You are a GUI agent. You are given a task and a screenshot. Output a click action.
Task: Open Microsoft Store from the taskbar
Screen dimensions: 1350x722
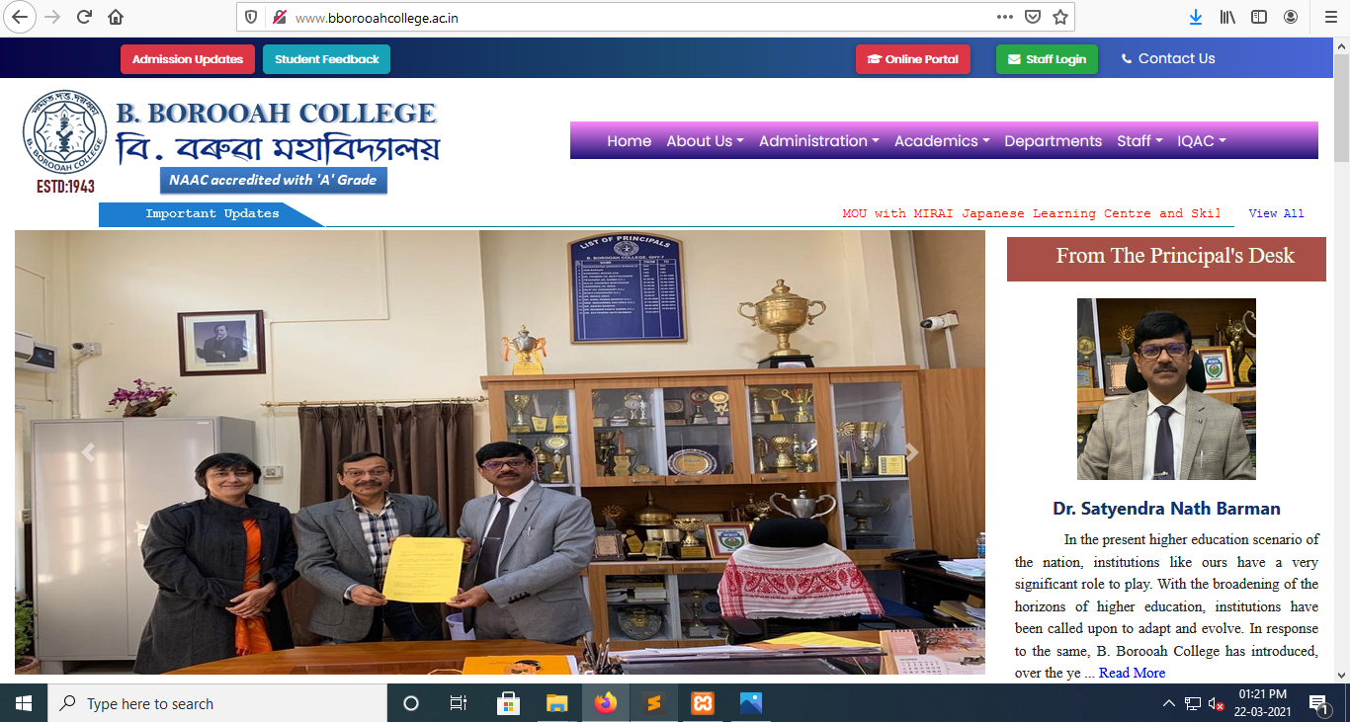[x=509, y=703]
